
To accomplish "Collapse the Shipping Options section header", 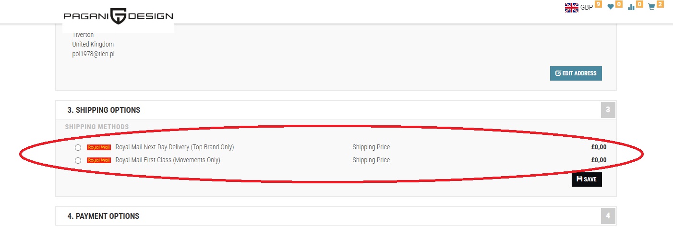I will point(104,110).
